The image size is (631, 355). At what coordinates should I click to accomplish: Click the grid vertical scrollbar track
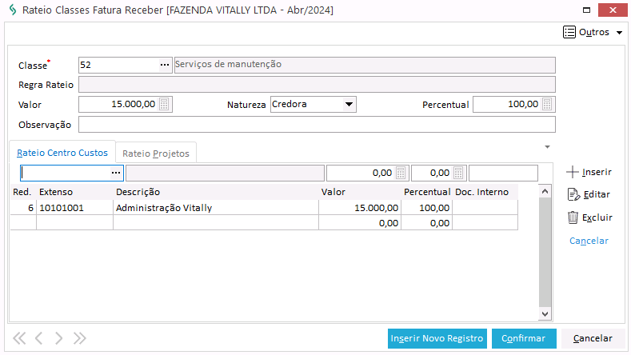[x=545, y=253]
